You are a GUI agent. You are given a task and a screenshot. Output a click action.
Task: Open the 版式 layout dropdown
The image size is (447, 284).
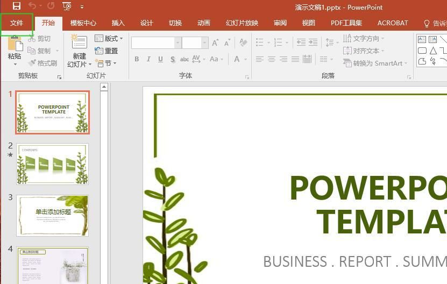coord(109,38)
